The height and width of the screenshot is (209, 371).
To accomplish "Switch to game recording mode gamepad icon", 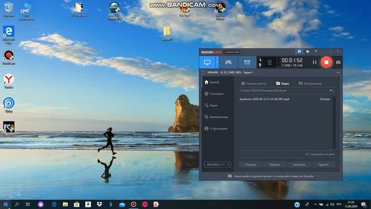I will 228,62.
